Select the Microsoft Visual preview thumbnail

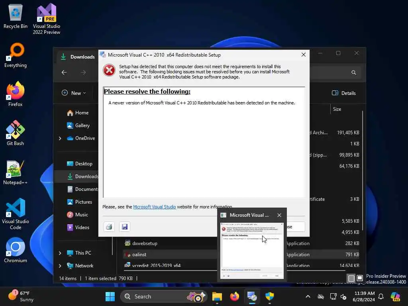pos(252,250)
